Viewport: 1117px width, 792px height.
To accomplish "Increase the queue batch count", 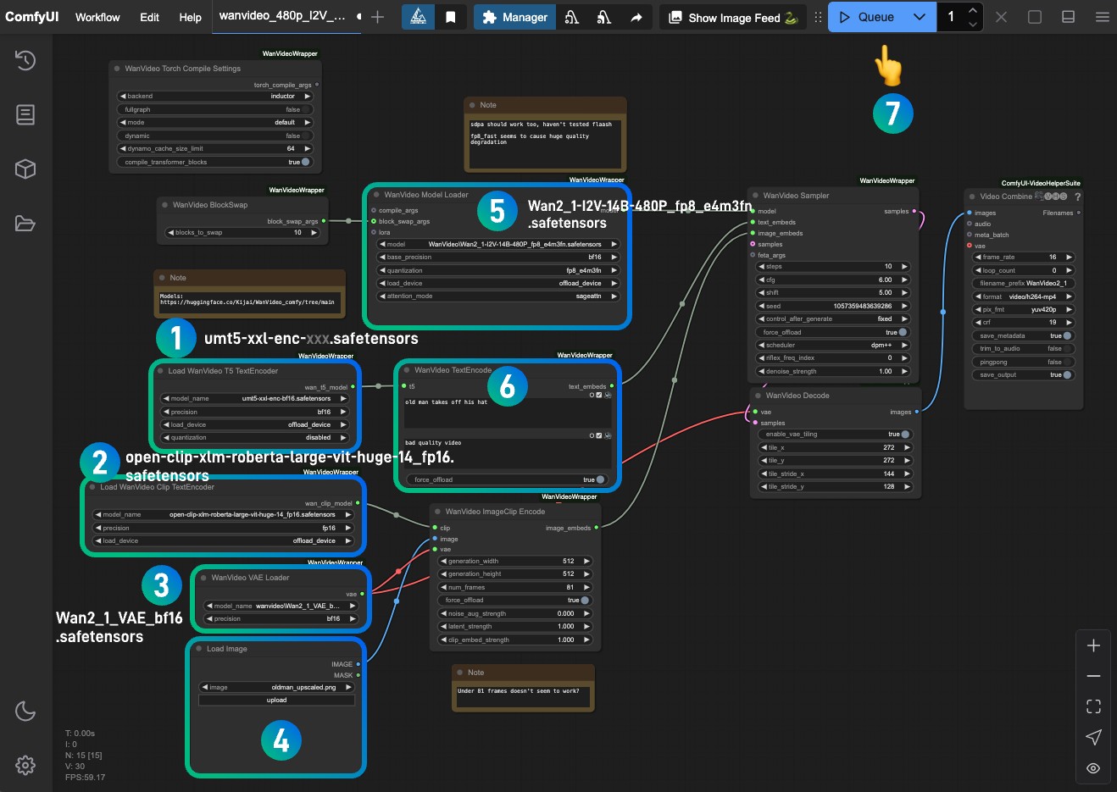I will coord(973,10).
